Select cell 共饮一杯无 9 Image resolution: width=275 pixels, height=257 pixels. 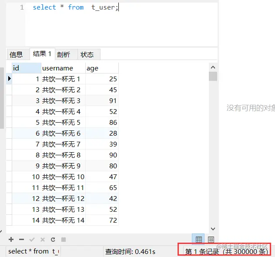pos(64,166)
